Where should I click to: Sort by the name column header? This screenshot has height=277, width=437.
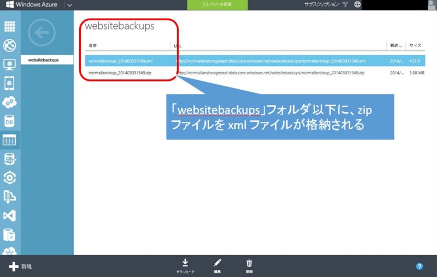point(92,45)
